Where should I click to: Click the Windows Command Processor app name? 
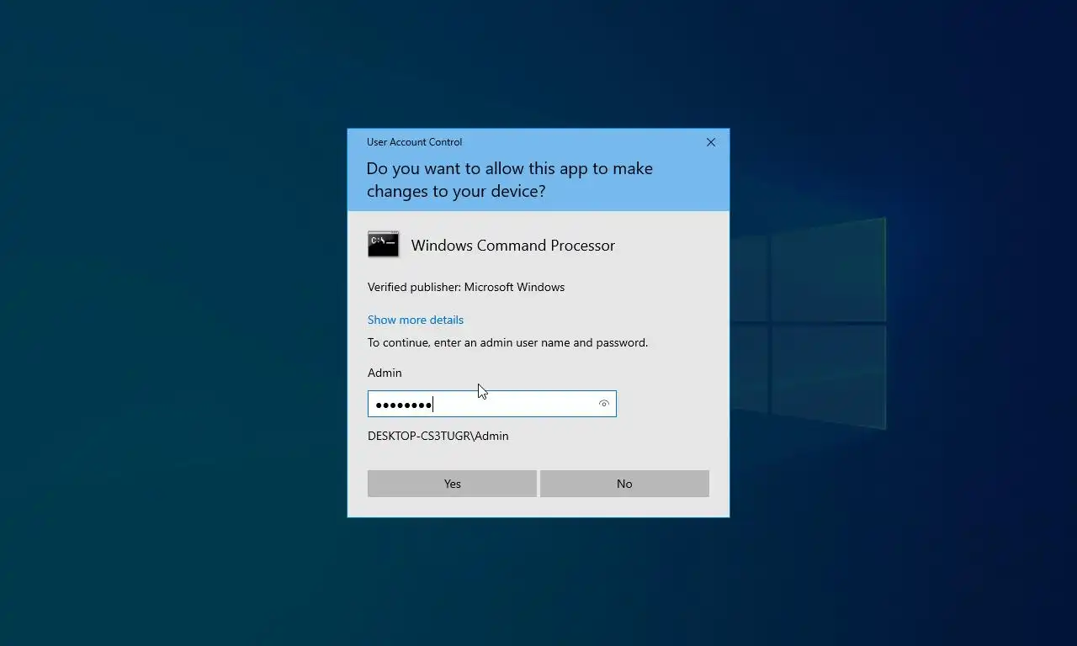pyautogui.click(x=513, y=246)
